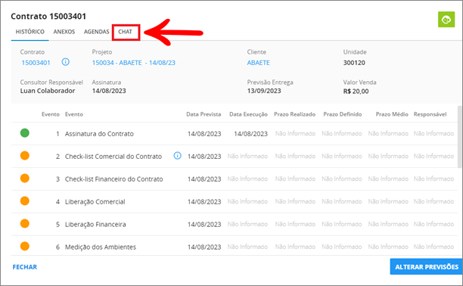Click the Data Execução column header
Image resolution: width=463 pixels, height=286 pixels.
[248, 114]
